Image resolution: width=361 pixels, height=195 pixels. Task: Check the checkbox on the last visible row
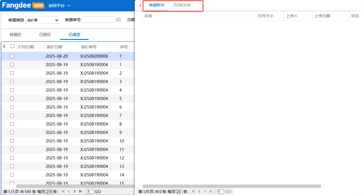tap(12, 183)
